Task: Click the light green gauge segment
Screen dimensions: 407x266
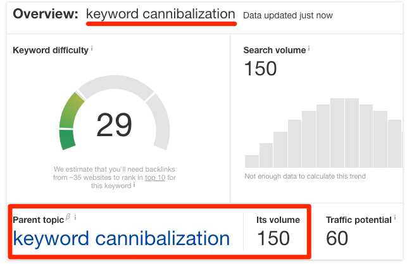Action: (72, 110)
